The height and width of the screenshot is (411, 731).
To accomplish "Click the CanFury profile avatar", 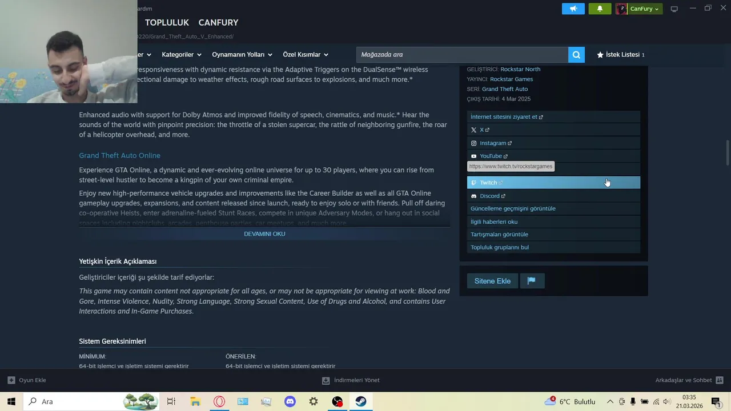I will [621, 9].
